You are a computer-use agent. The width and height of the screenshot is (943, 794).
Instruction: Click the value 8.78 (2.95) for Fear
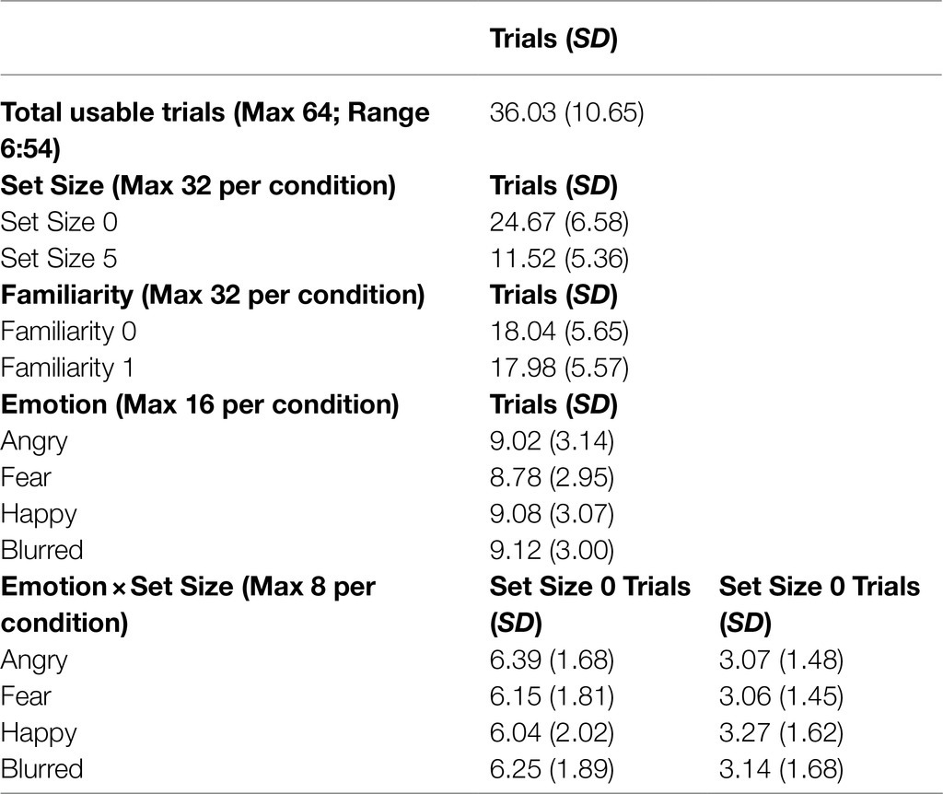coord(553,478)
